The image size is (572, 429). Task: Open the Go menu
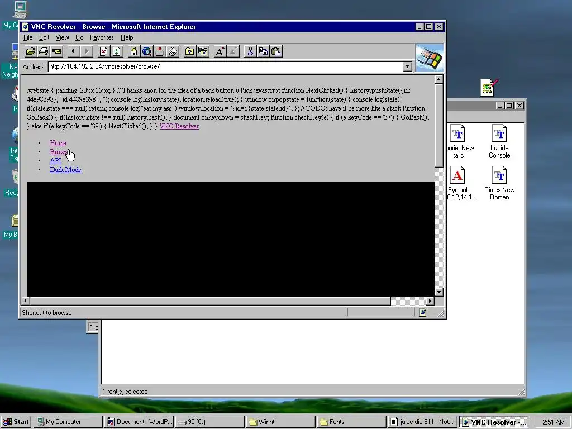(x=79, y=37)
